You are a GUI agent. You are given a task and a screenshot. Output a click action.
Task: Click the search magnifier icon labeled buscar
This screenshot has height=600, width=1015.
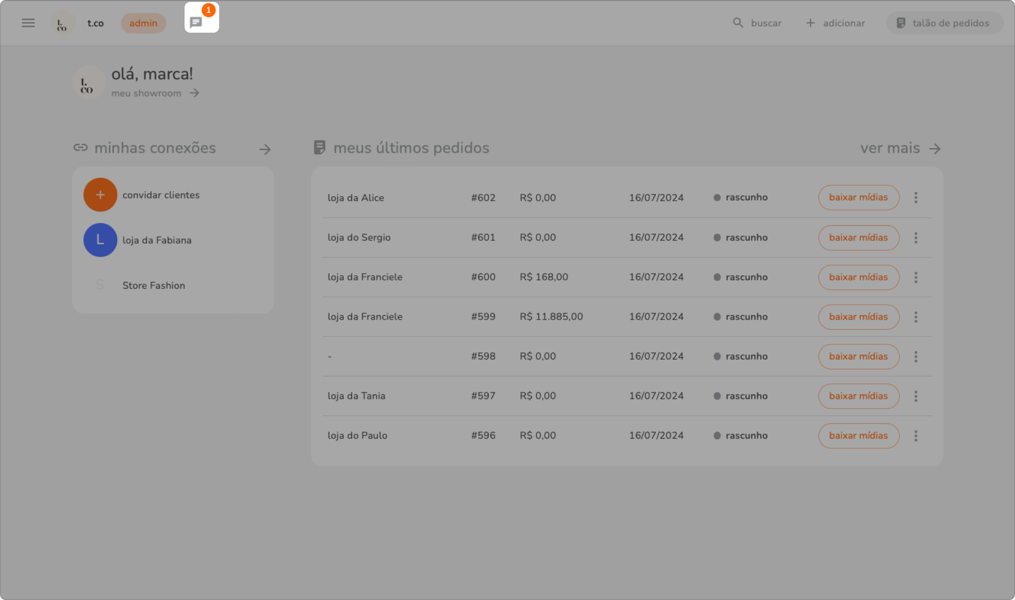click(738, 23)
